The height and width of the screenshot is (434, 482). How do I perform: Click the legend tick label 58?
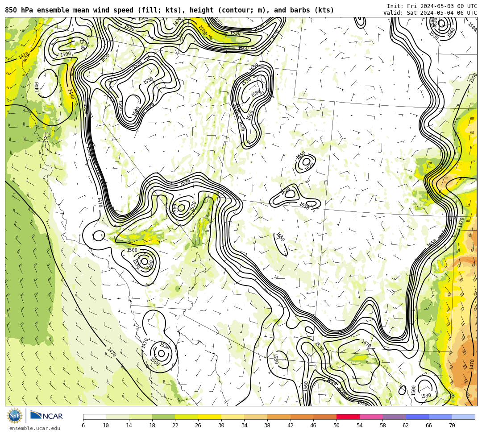pos(382,426)
